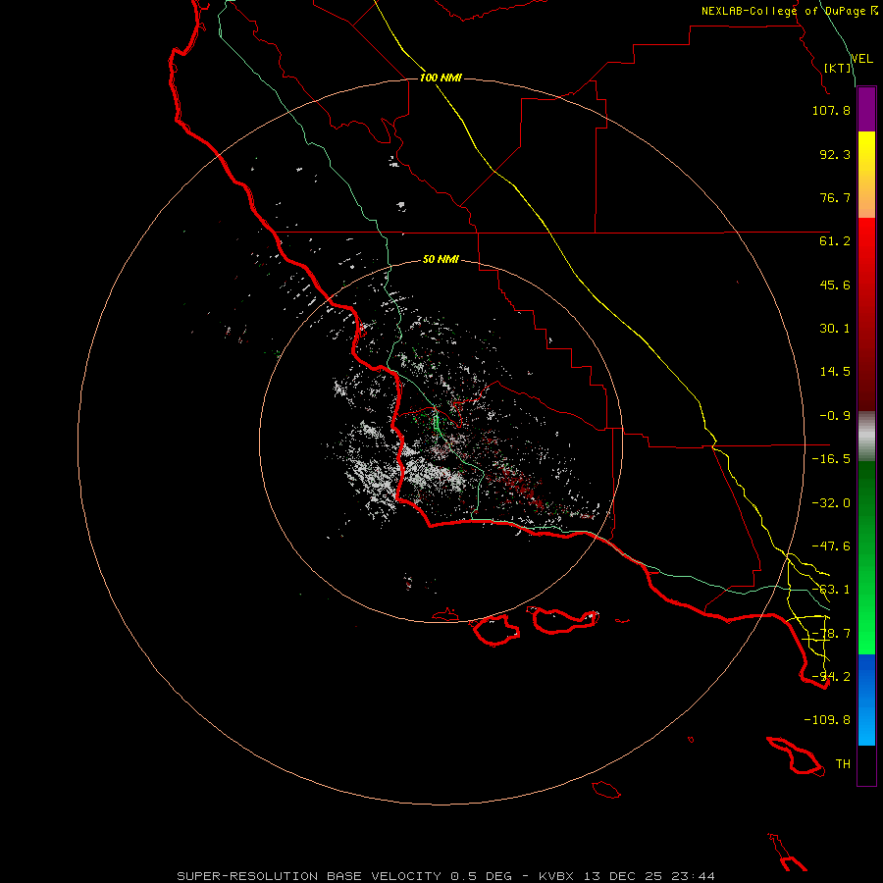Select the -32.0 legend value
Viewport: 883px width, 883px height.
pos(831,503)
